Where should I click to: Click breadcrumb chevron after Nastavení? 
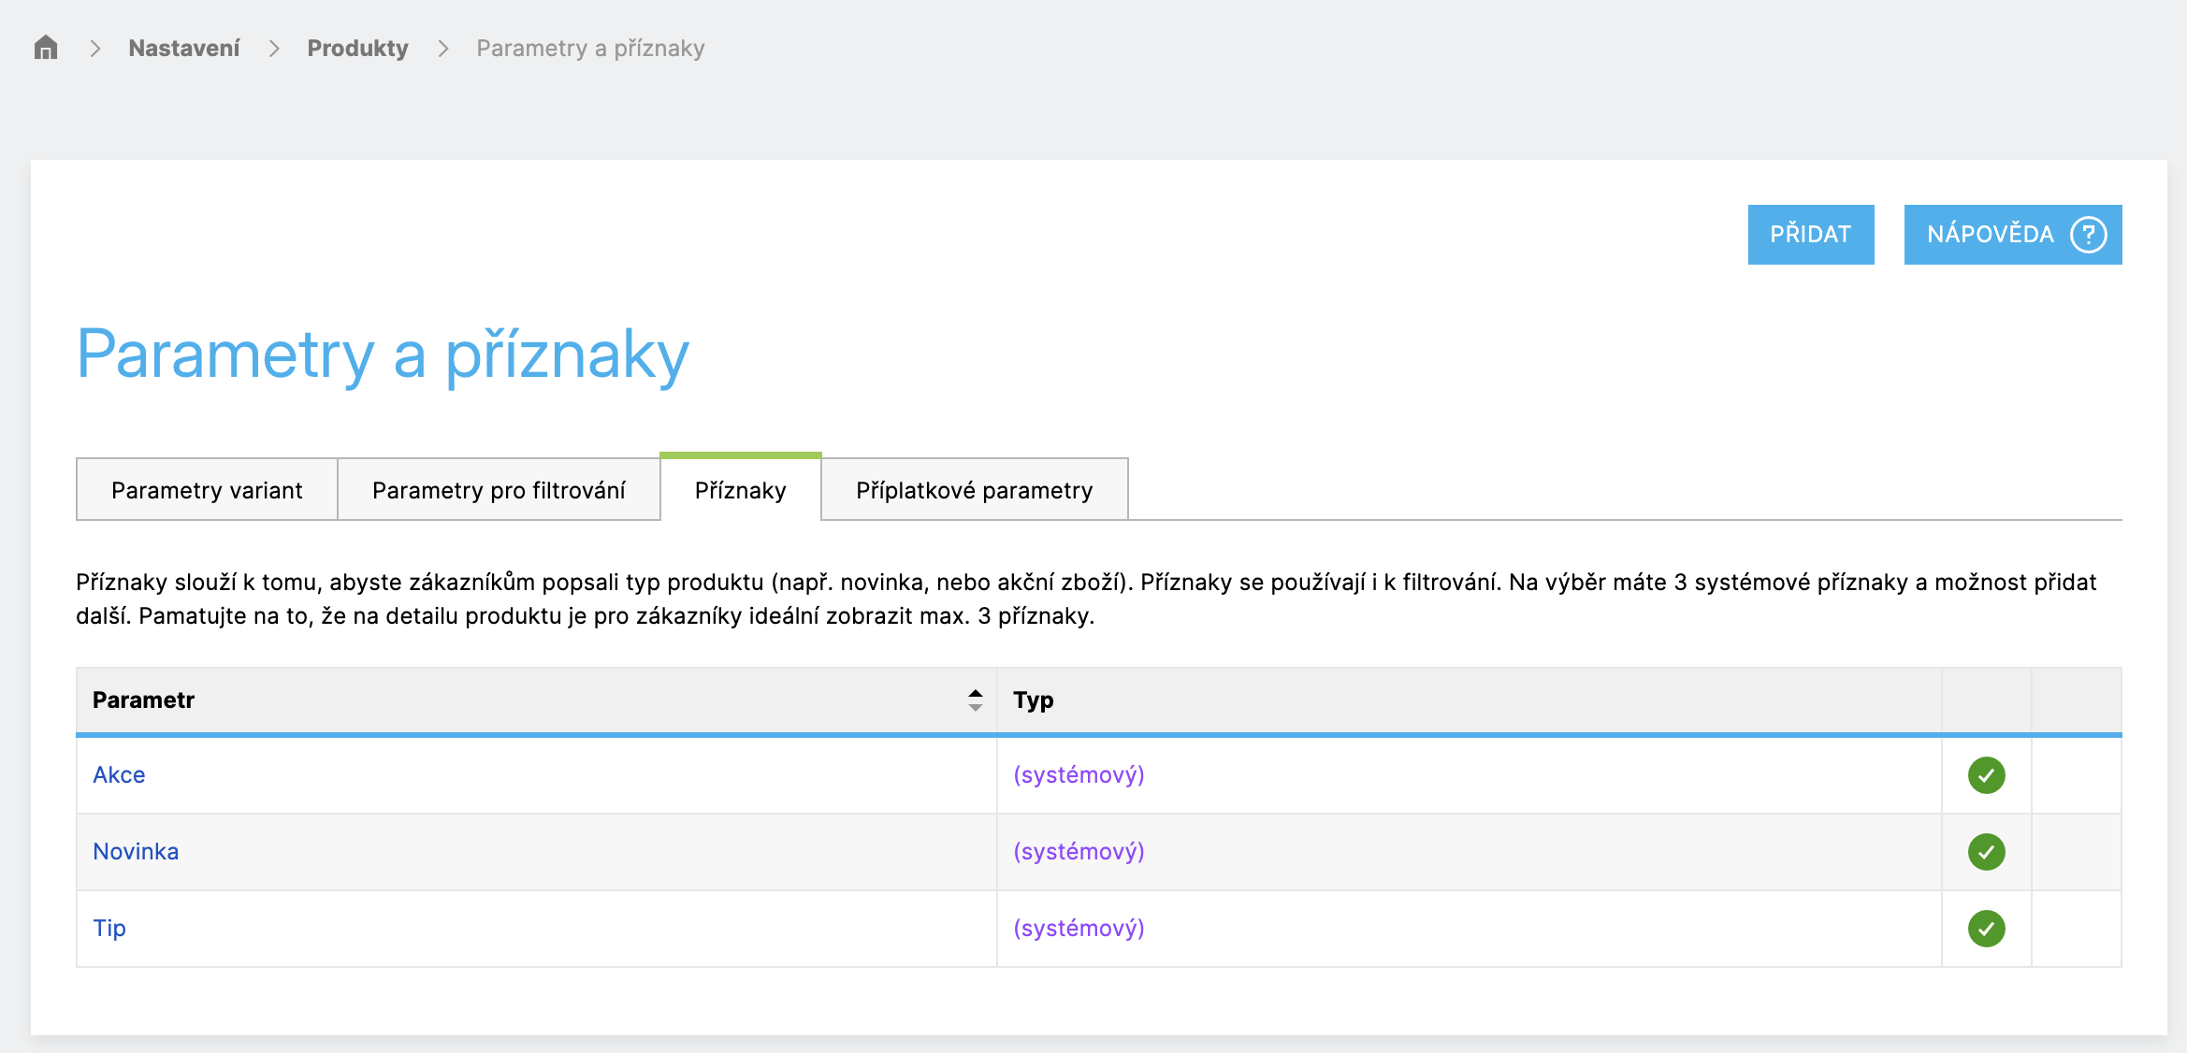coord(274,49)
